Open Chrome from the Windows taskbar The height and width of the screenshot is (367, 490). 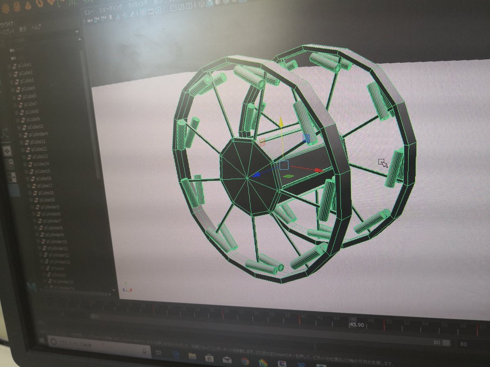pyautogui.click(x=245, y=360)
